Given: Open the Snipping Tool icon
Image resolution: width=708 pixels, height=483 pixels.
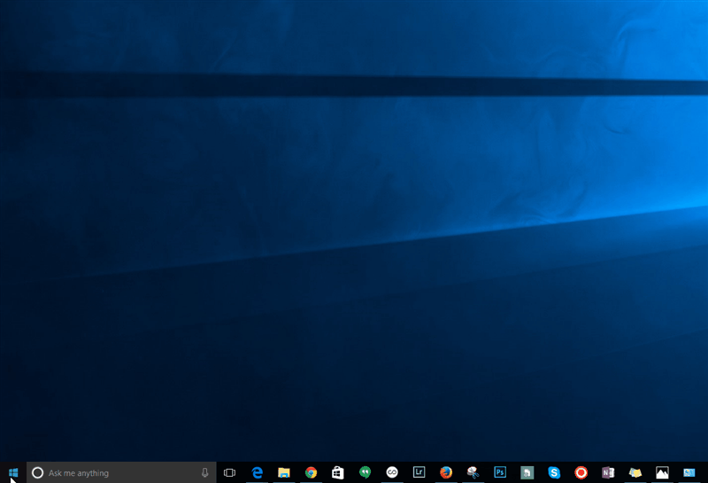Looking at the screenshot, I should tap(473, 472).
